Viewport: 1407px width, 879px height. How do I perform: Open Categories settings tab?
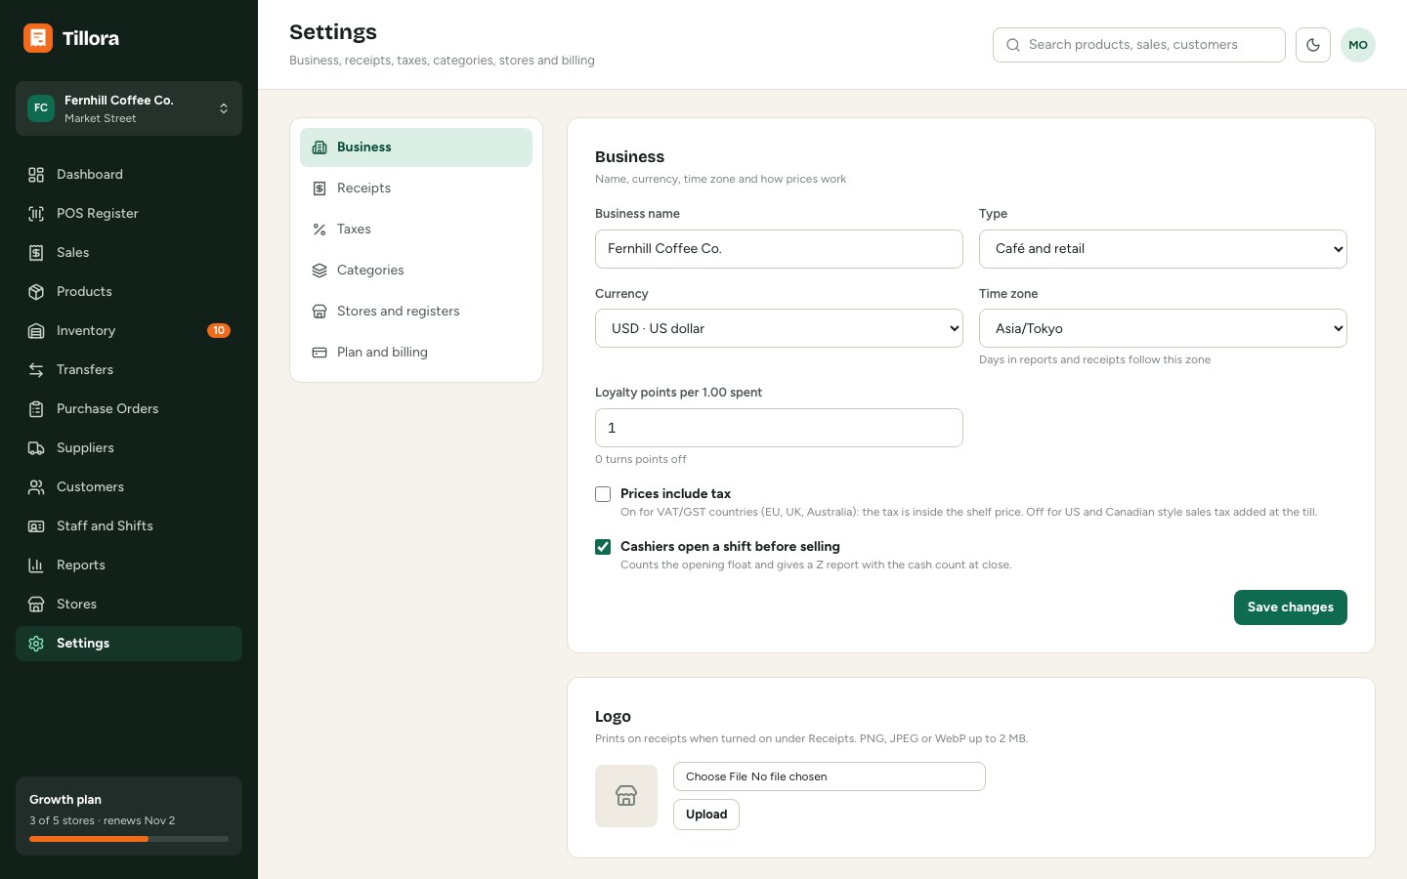(416, 271)
